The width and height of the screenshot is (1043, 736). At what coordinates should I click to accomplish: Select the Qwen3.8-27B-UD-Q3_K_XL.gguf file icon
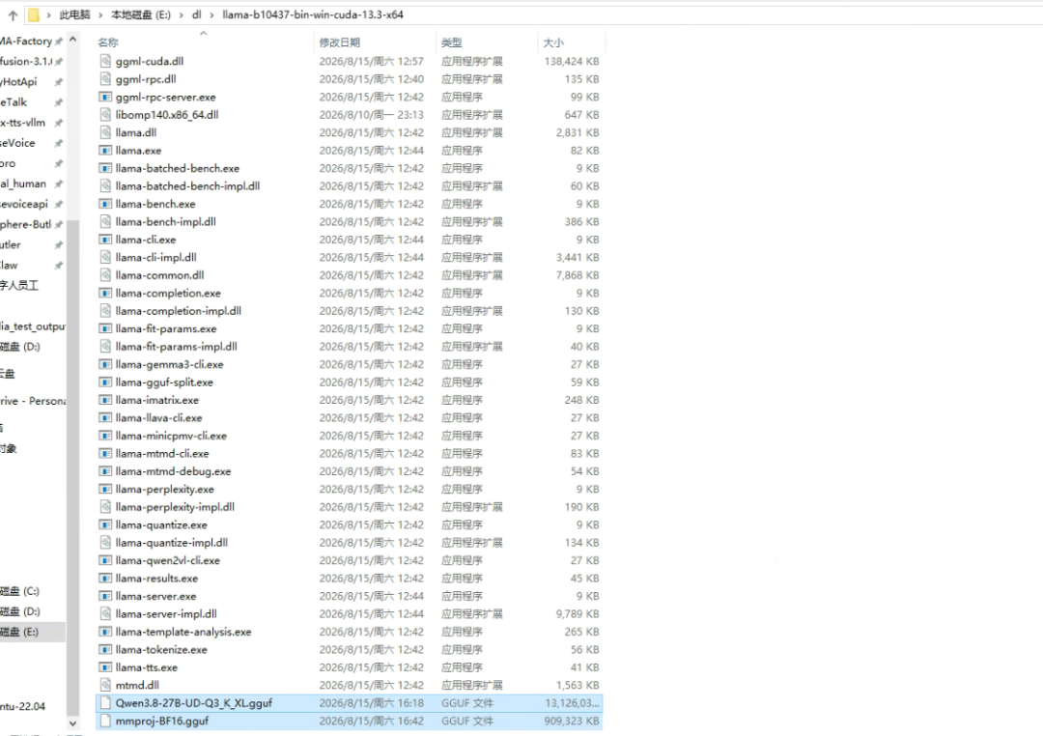click(x=105, y=703)
